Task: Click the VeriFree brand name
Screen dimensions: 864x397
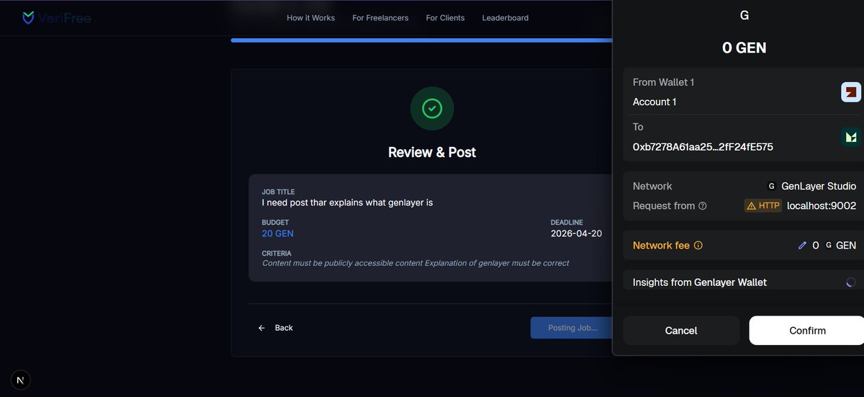Action: pos(65,18)
